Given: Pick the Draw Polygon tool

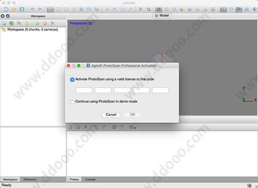Looking at the screenshot, I should (123, 9).
